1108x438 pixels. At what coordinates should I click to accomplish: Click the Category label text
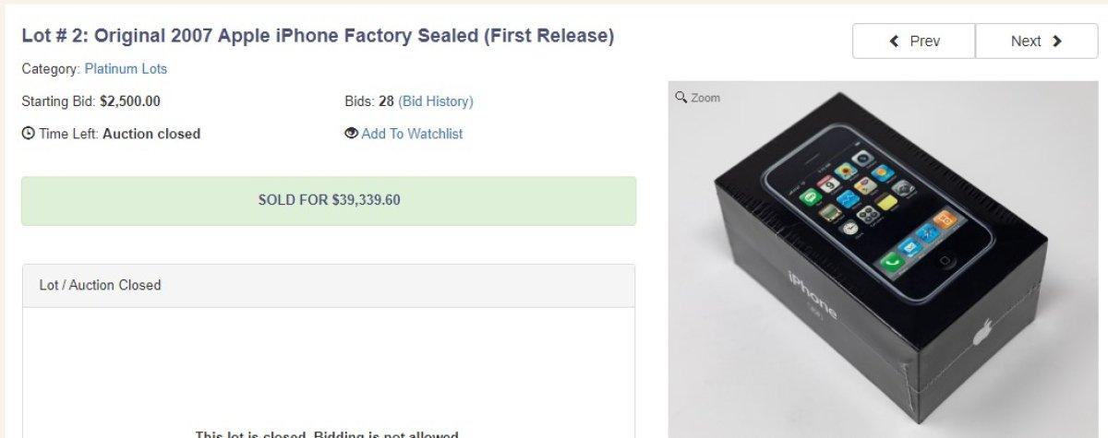pyautogui.click(x=50, y=69)
